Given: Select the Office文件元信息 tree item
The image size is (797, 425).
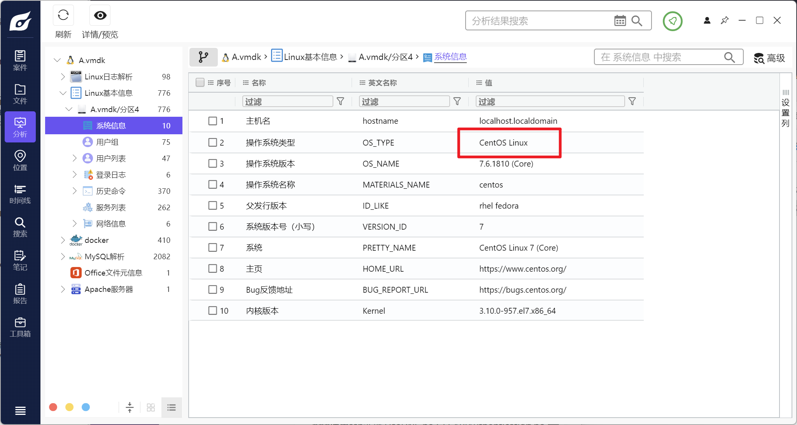Looking at the screenshot, I should click(x=114, y=273).
